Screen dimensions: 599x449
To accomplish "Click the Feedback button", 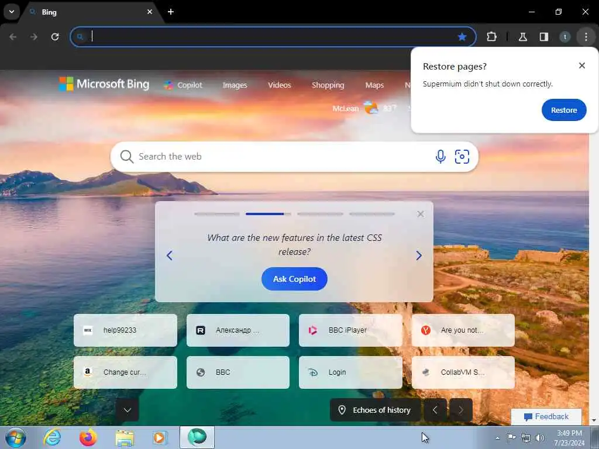I will 546,416.
